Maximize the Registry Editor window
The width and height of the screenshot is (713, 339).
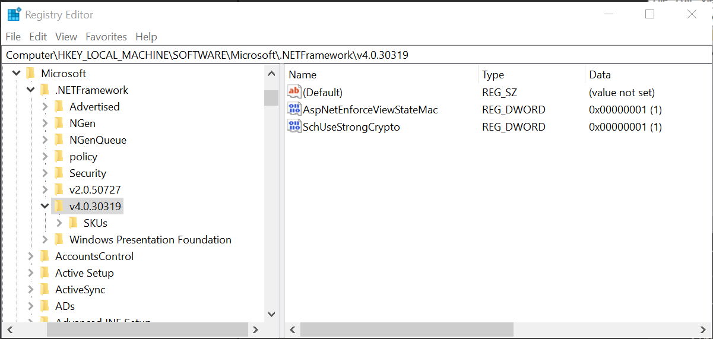pyautogui.click(x=649, y=14)
